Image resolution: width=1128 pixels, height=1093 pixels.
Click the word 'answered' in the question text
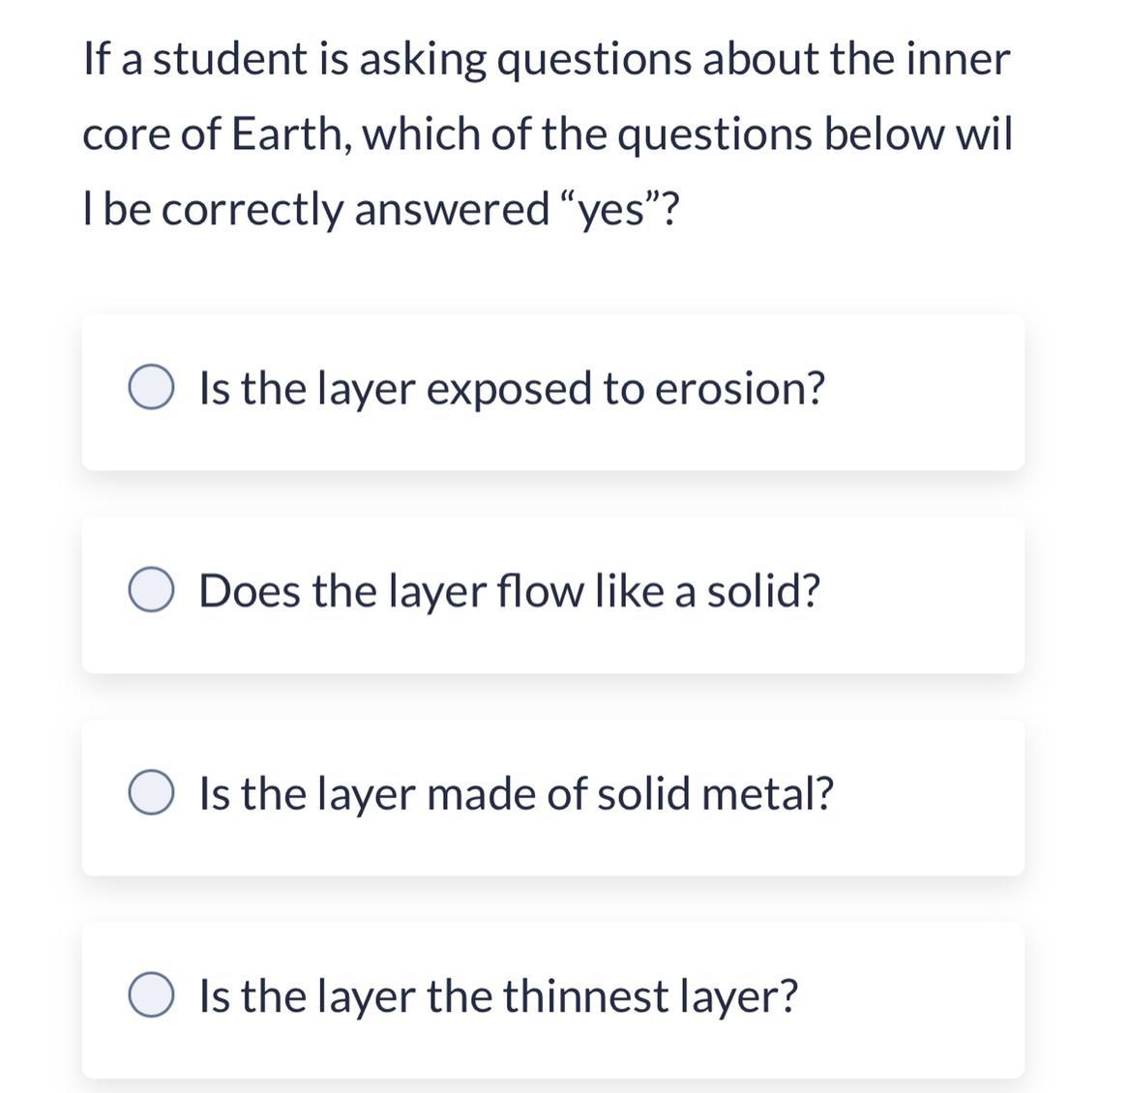452,209
